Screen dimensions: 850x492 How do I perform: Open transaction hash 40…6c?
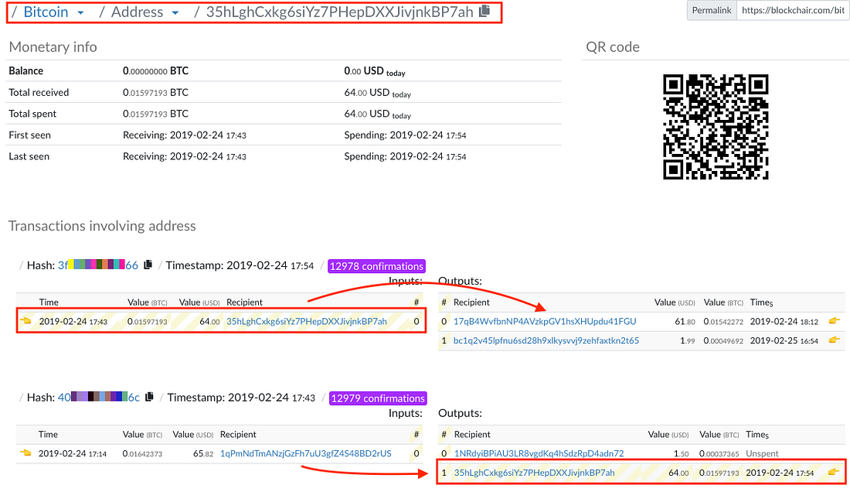click(99, 398)
